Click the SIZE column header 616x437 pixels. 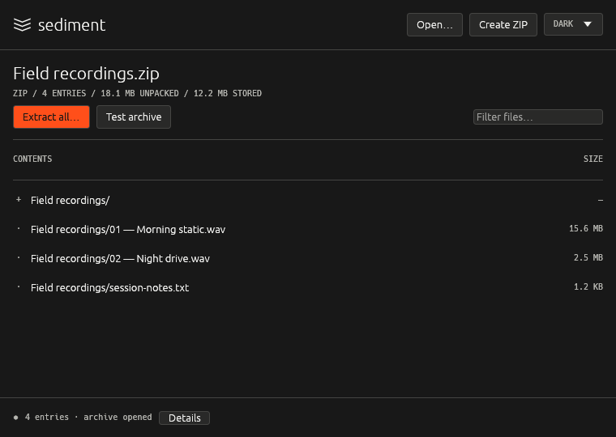coord(592,159)
